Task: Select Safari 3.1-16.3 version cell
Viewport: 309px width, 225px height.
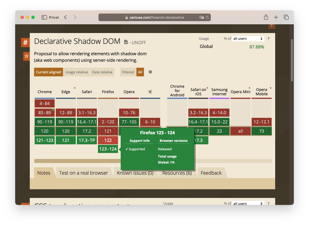Action: pos(87,113)
